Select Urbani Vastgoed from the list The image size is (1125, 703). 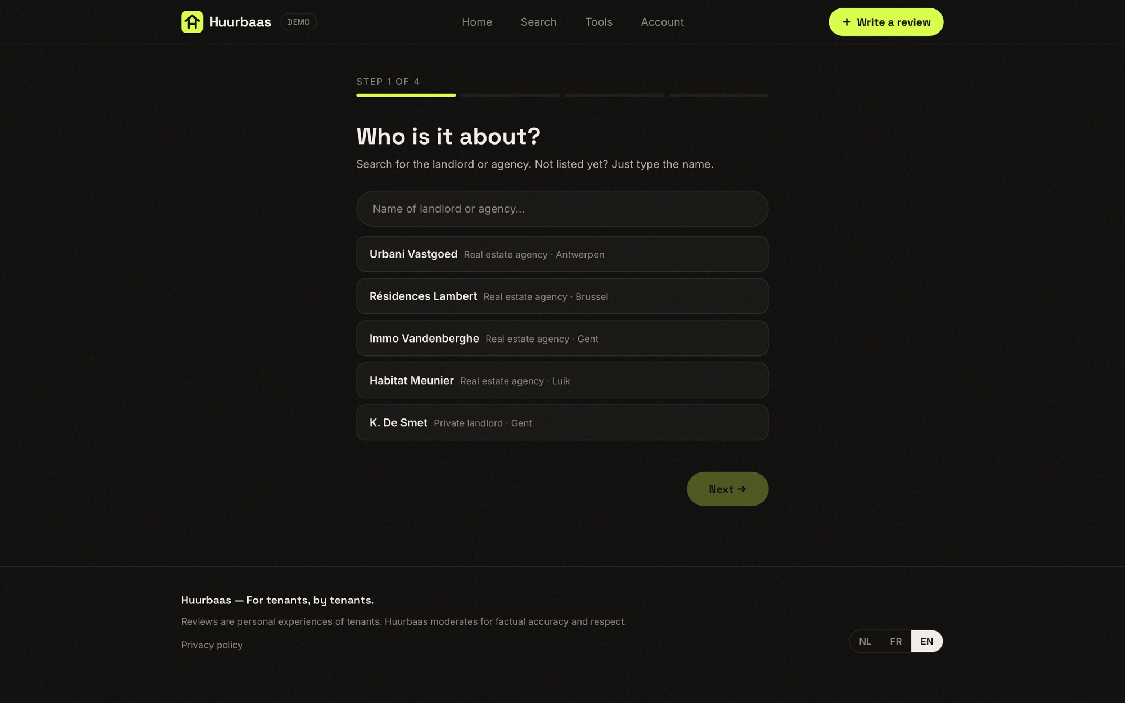[562, 254]
